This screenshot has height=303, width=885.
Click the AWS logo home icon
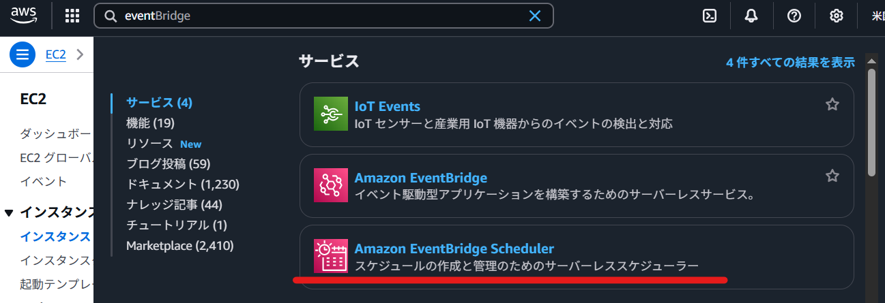pos(24,16)
